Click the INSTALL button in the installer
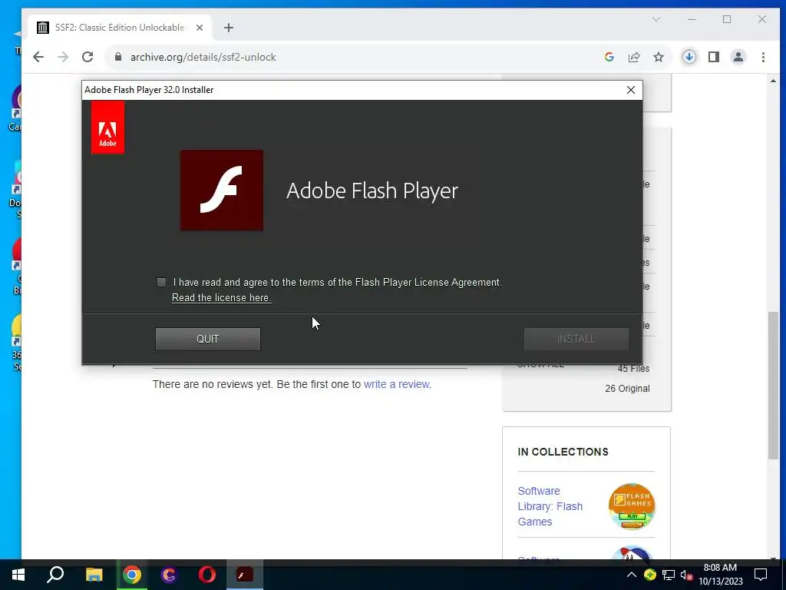786x590 pixels. point(576,339)
